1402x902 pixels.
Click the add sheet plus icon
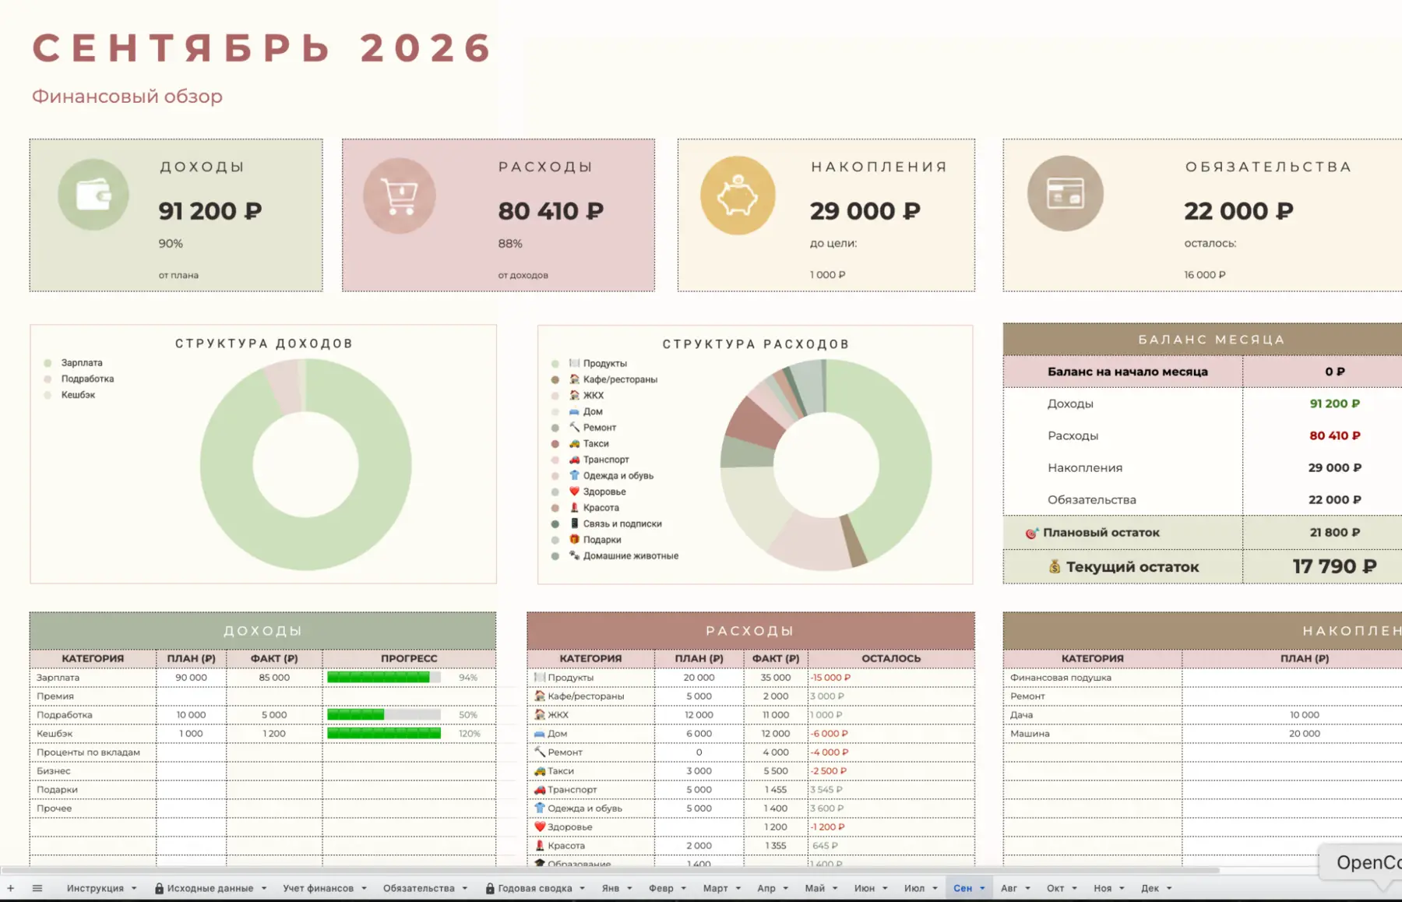(x=11, y=888)
